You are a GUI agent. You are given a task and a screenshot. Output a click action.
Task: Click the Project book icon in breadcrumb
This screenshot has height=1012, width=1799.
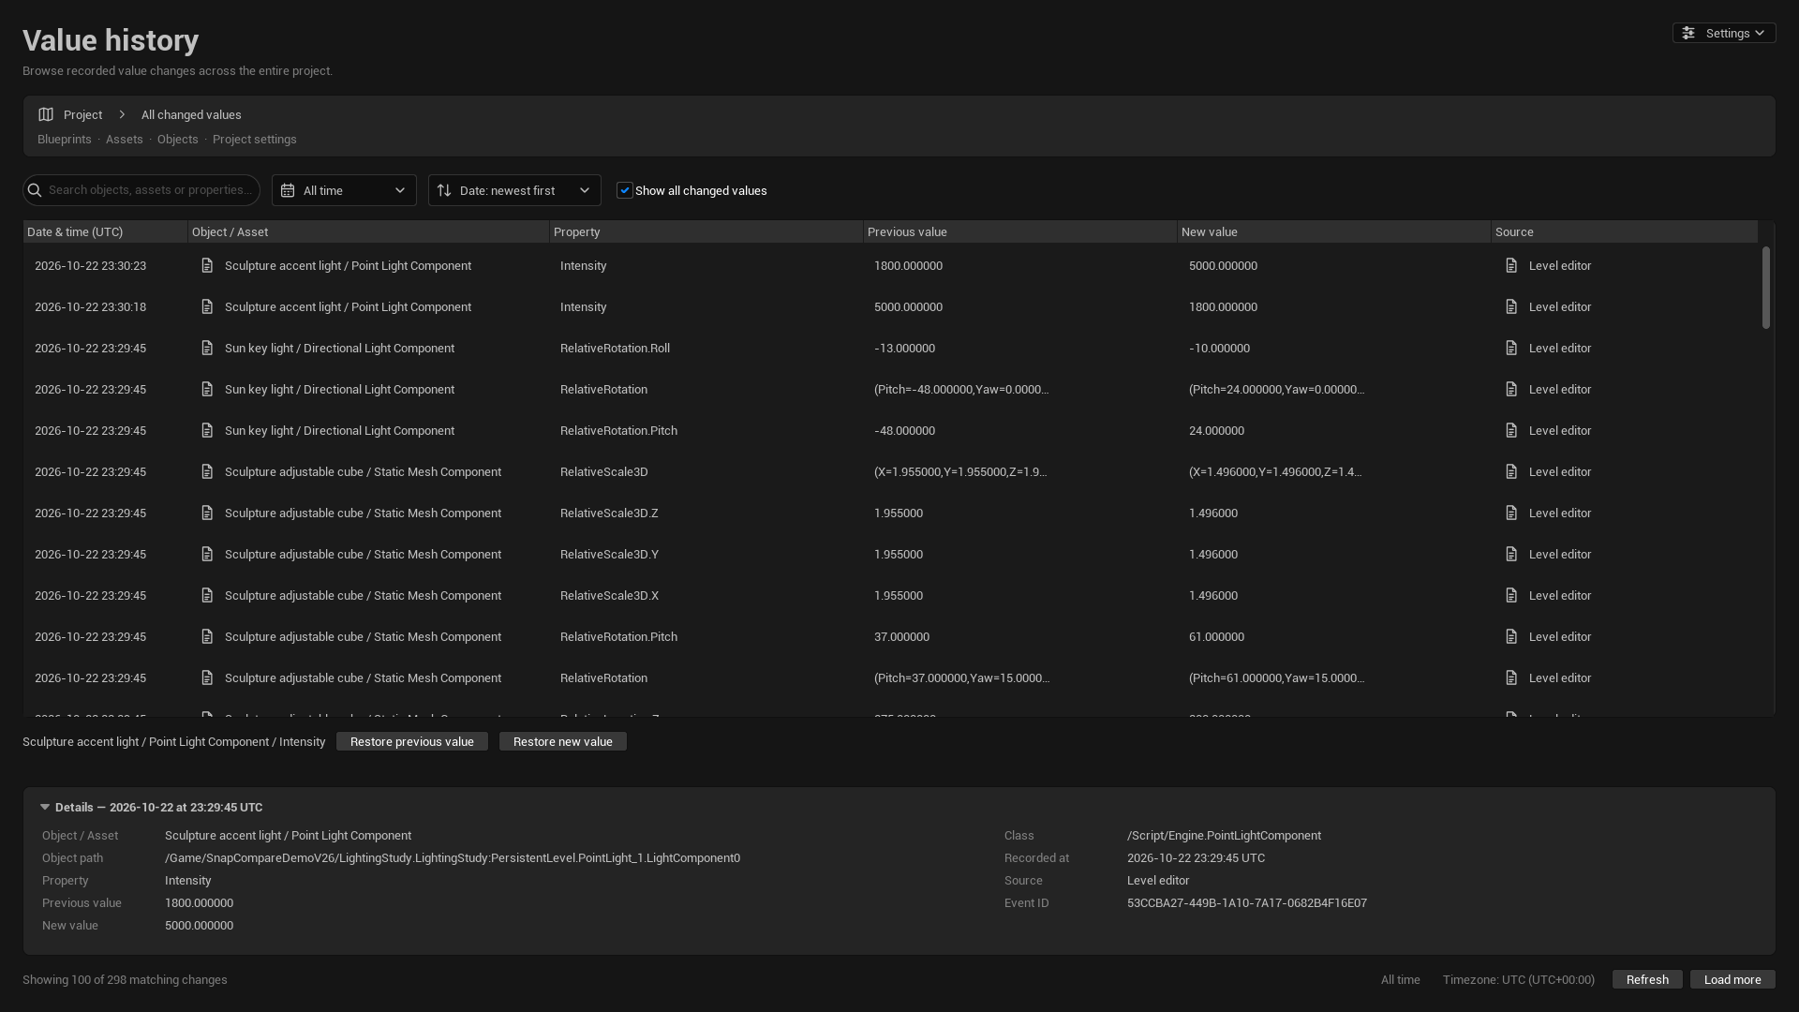tap(46, 114)
